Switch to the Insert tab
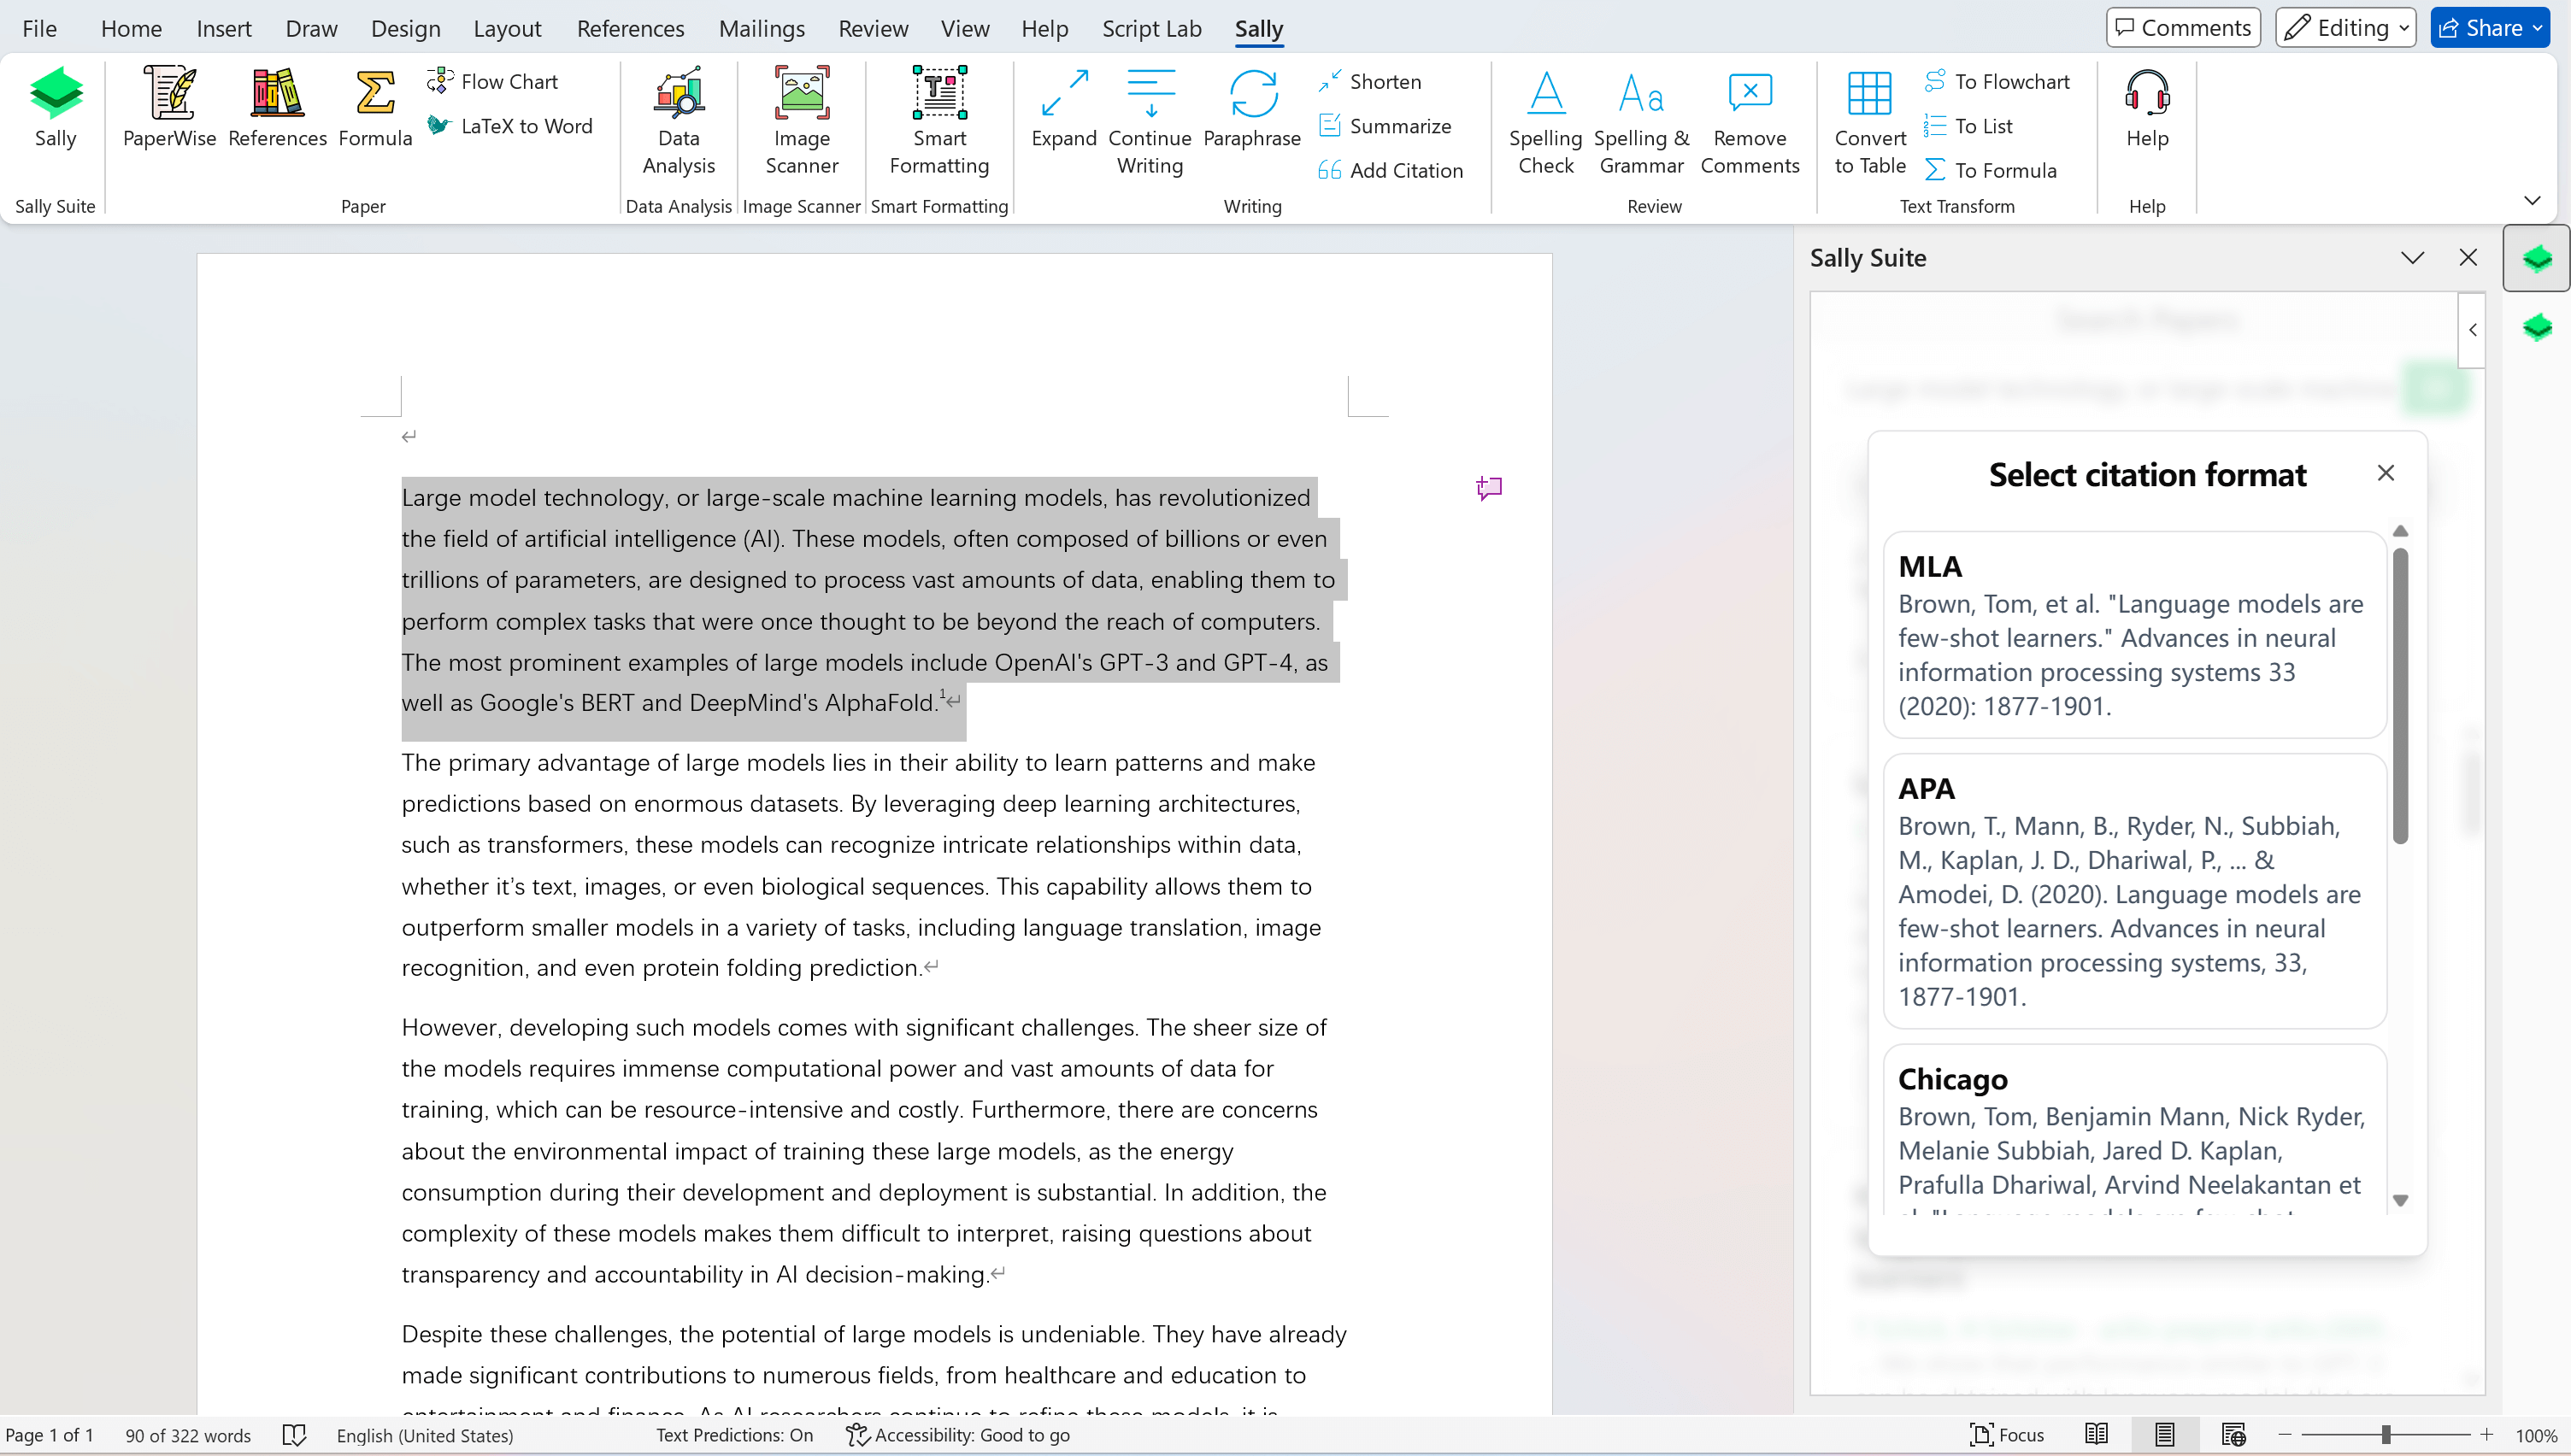This screenshot has height=1456, width=2571. coord(223,28)
